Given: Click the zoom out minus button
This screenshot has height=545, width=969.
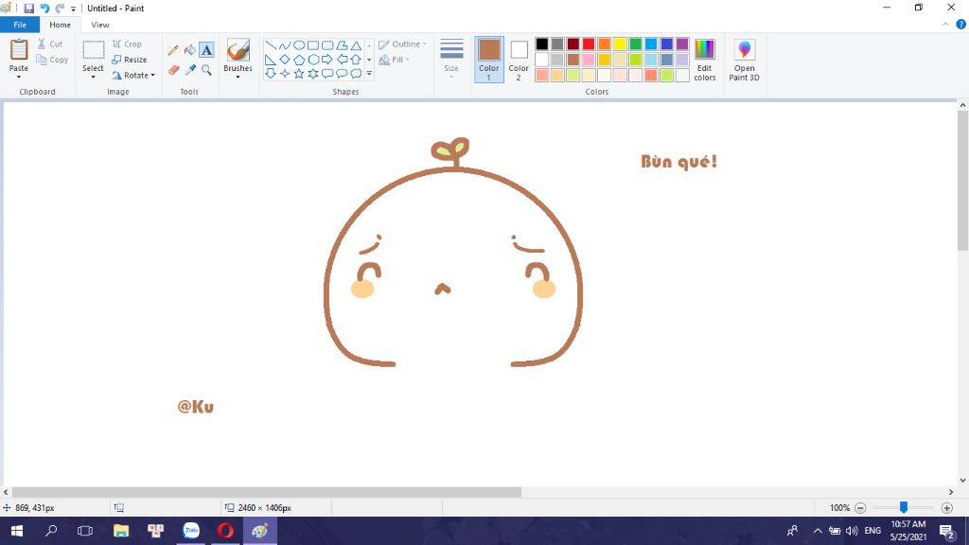Looking at the screenshot, I should (860, 508).
